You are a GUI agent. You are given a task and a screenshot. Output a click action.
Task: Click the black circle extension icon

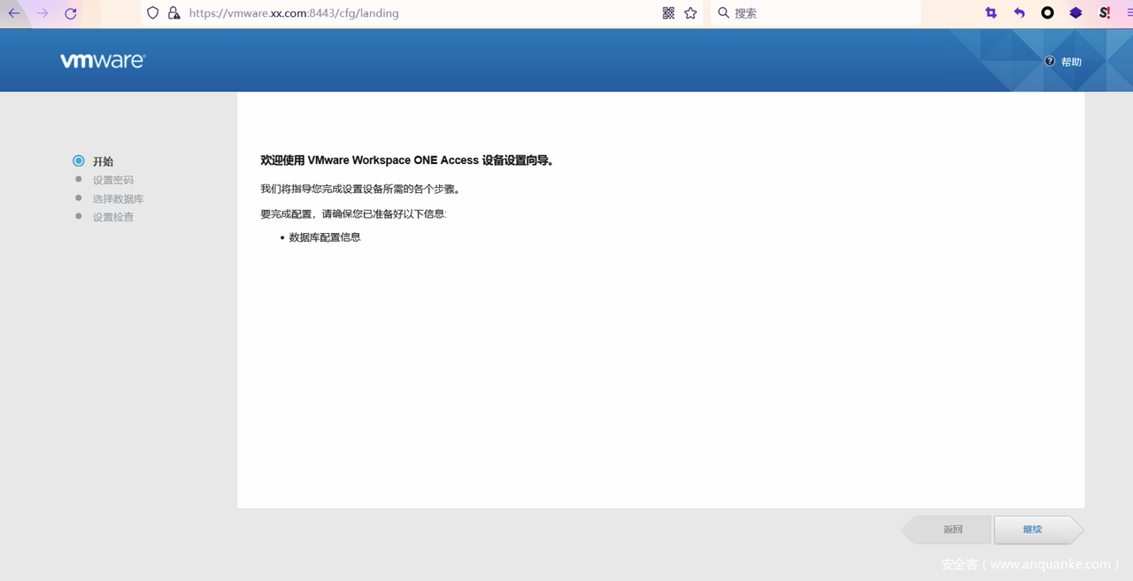[1047, 13]
